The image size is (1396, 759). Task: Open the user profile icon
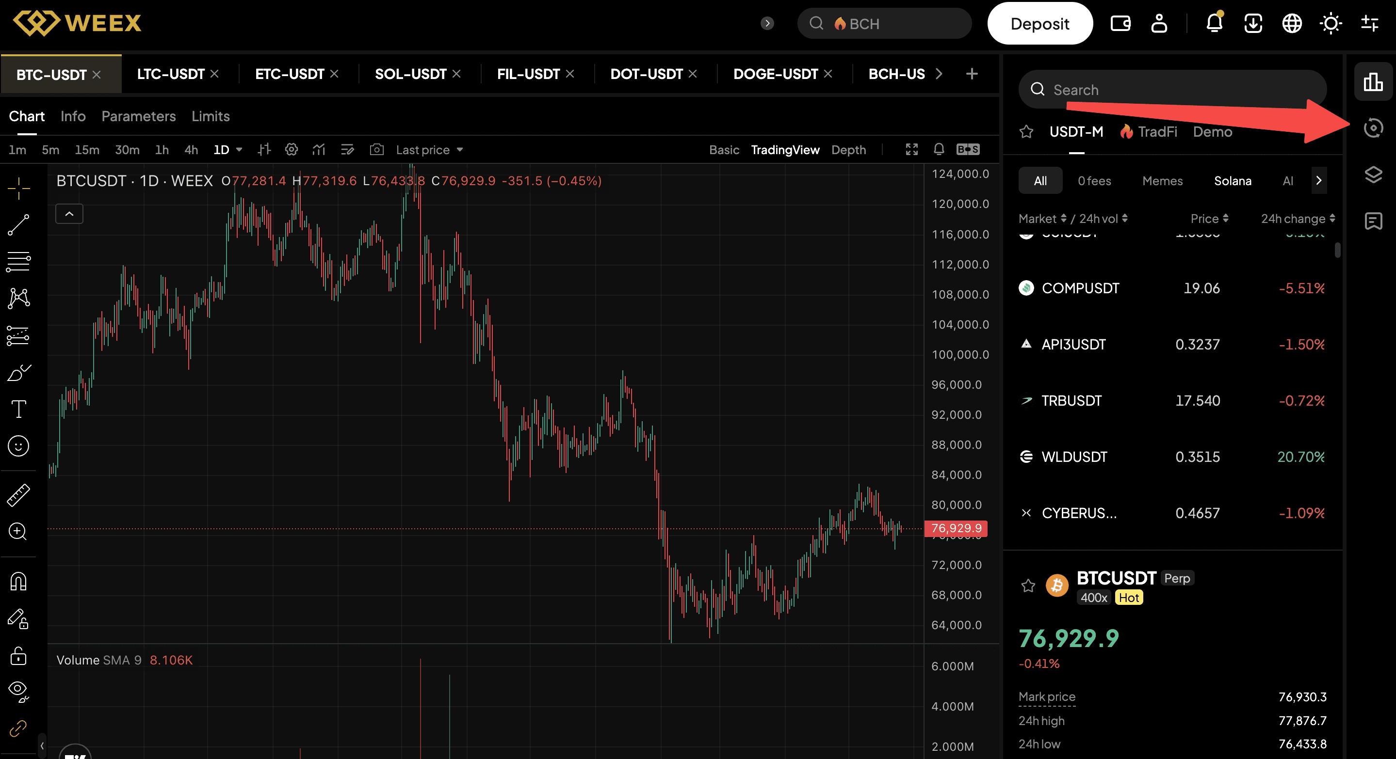coord(1159,23)
